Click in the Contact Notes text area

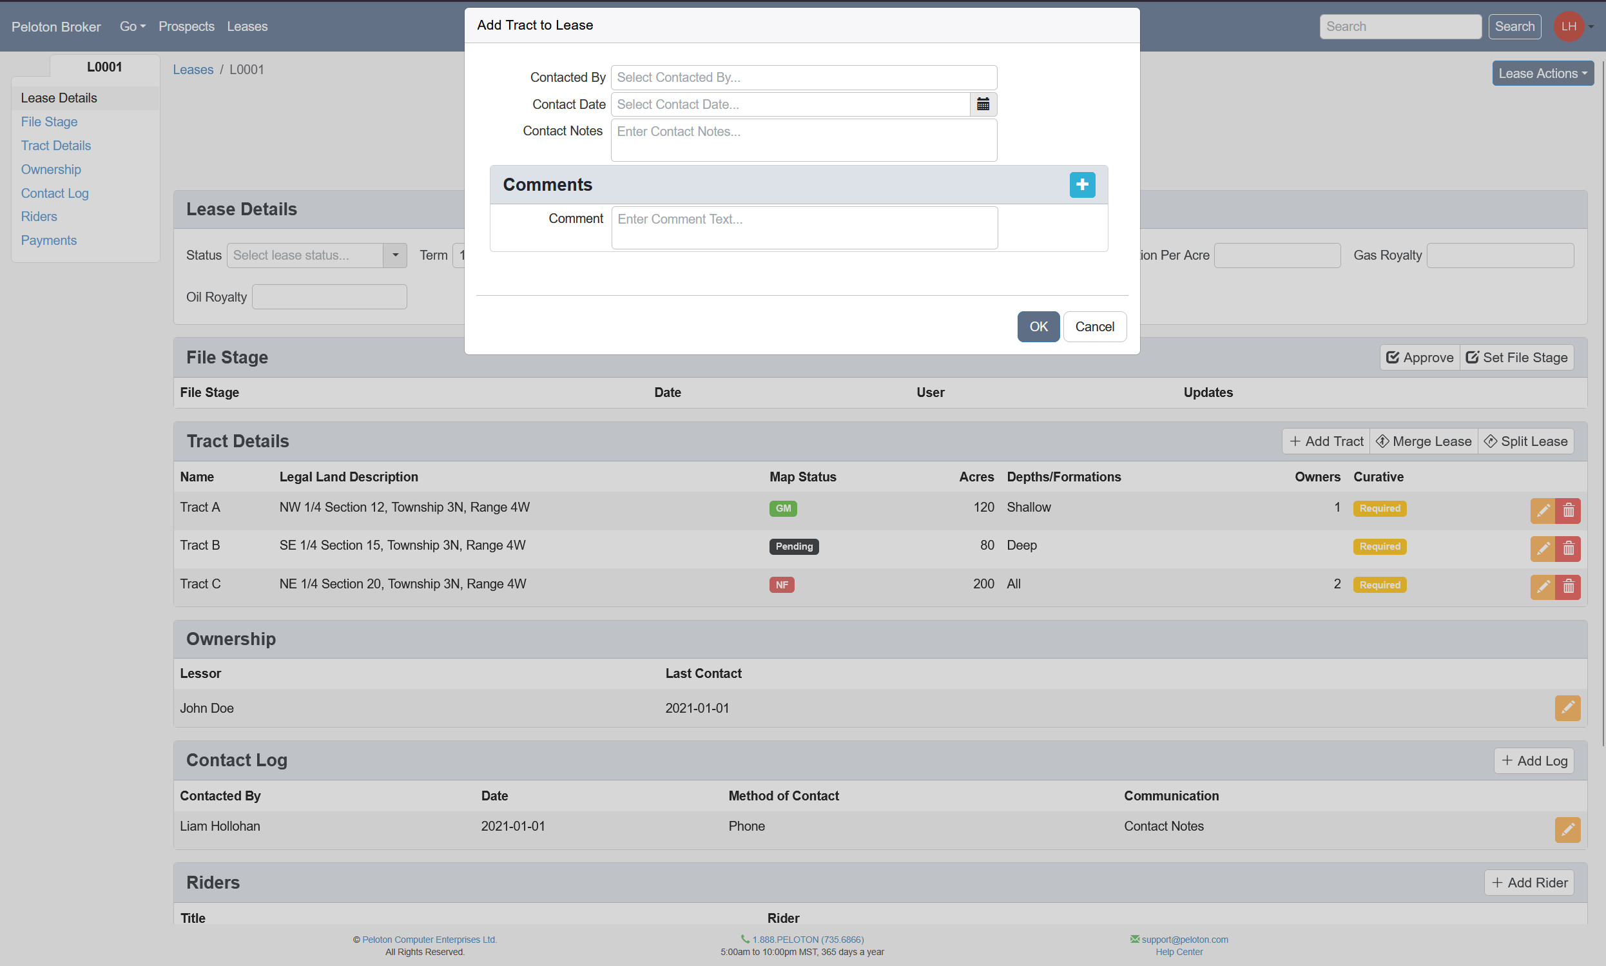(804, 140)
